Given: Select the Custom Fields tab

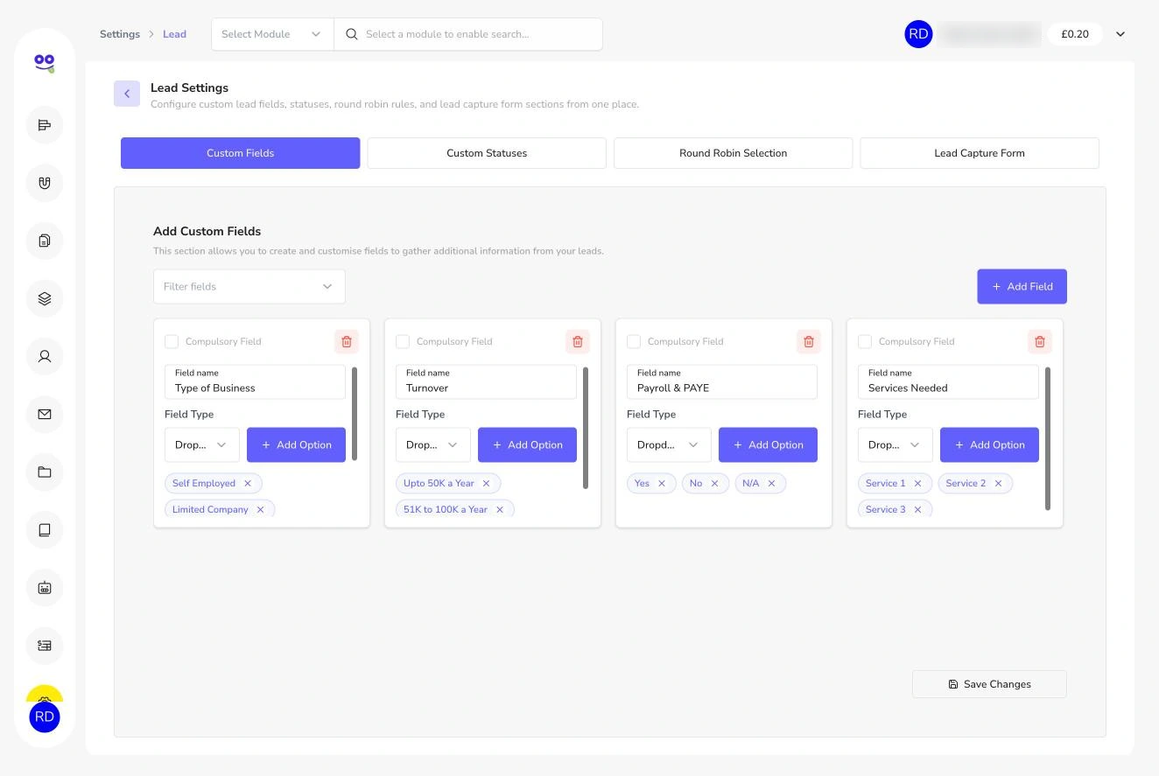Looking at the screenshot, I should 241,153.
